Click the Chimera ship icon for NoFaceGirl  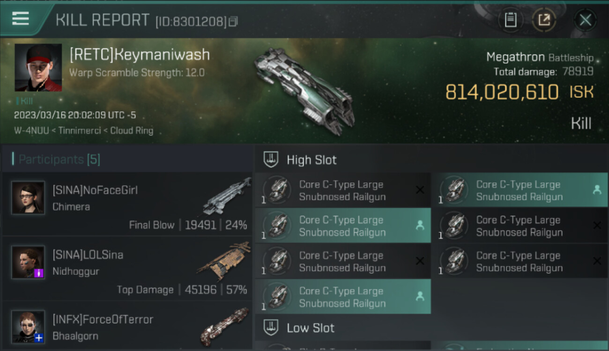click(x=226, y=197)
